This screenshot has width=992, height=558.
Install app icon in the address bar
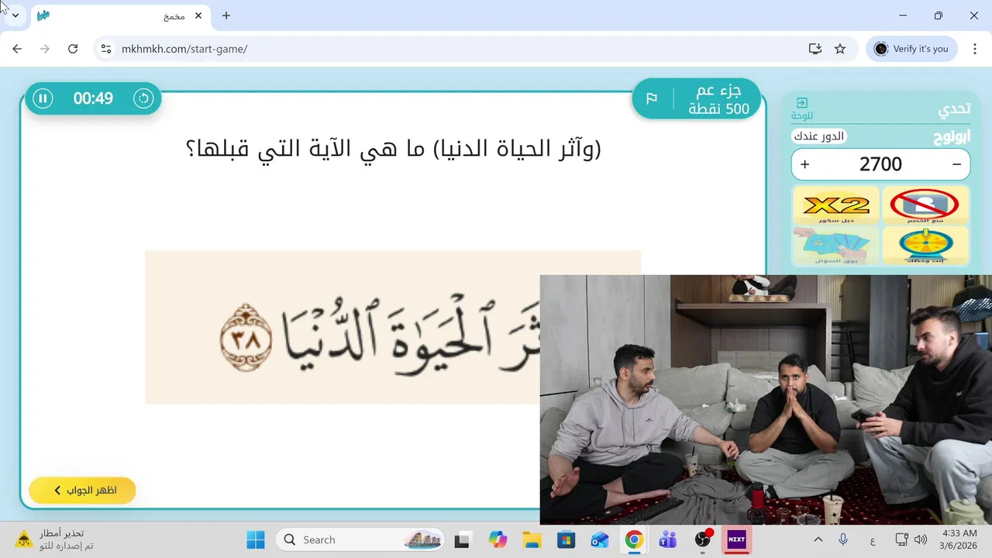(x=815, y=49)
